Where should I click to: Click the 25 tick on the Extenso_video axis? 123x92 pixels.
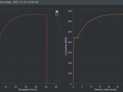pos(118,87)
